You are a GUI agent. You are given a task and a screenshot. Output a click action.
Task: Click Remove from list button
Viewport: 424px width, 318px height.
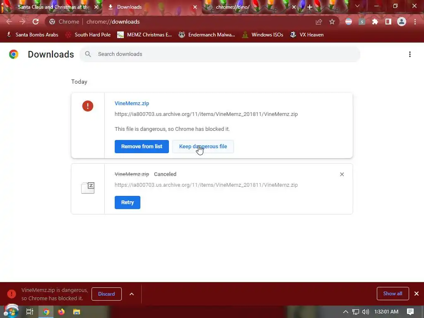coord(142,147)
